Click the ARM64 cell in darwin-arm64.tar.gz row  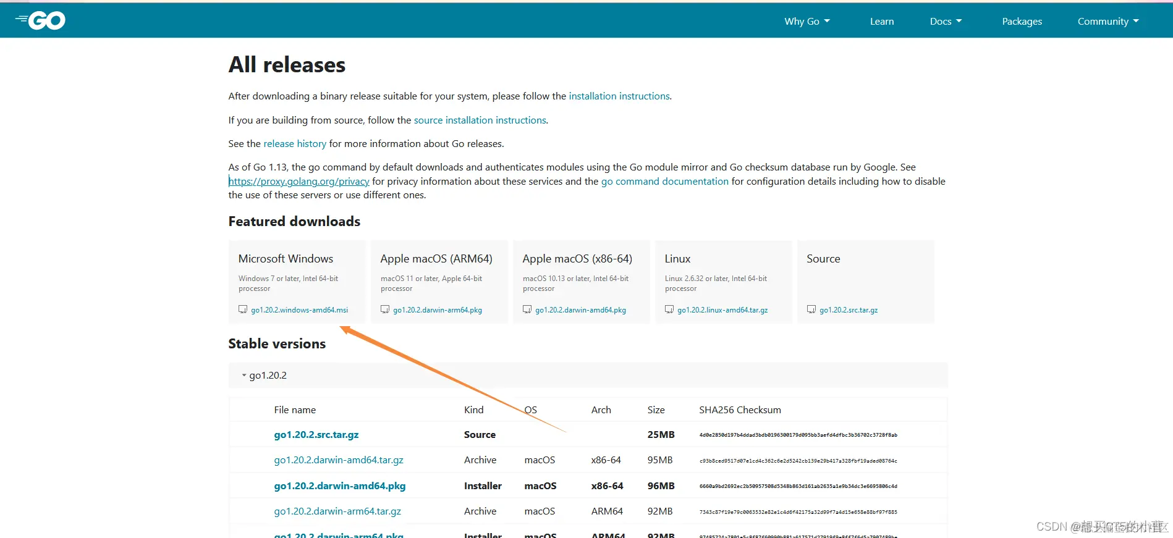pyautogui.click(x=607, y=511)
